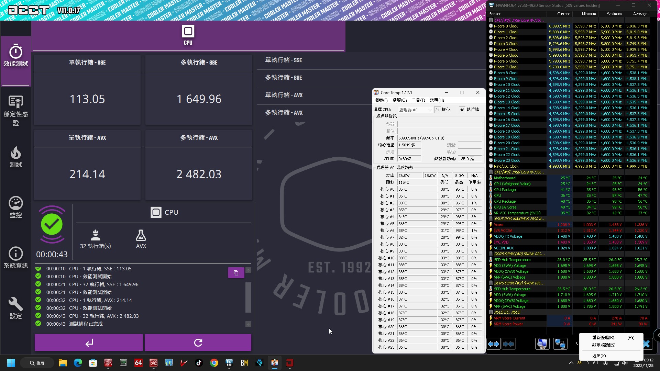Viewport: 660px width, 371px height.
Task: Click the log scroll-up arrow
Action: 248,270
